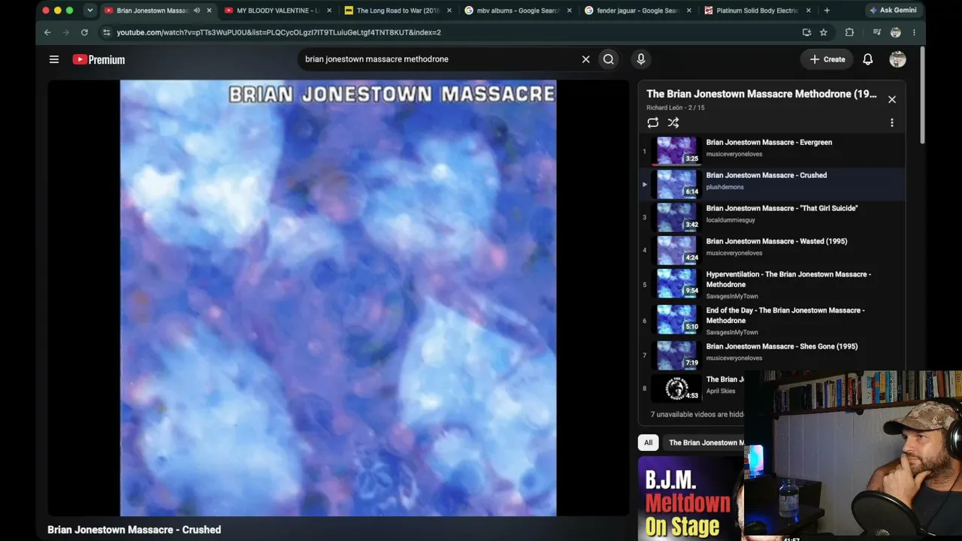Open the Create menu

(x=827, y=59)
